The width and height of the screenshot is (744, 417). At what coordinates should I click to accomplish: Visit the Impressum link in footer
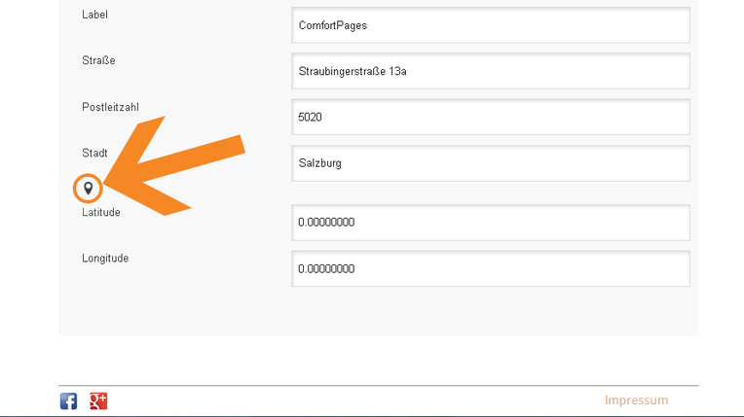point(636,400)
